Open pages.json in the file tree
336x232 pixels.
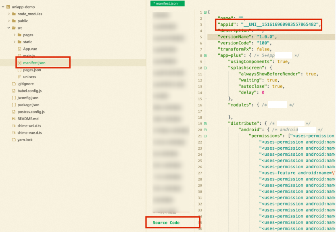click(x=32, y=70)
